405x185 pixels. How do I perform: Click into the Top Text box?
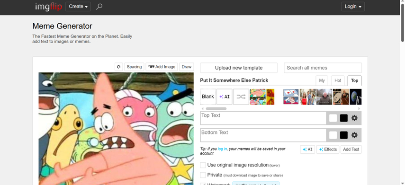point(263,118)
